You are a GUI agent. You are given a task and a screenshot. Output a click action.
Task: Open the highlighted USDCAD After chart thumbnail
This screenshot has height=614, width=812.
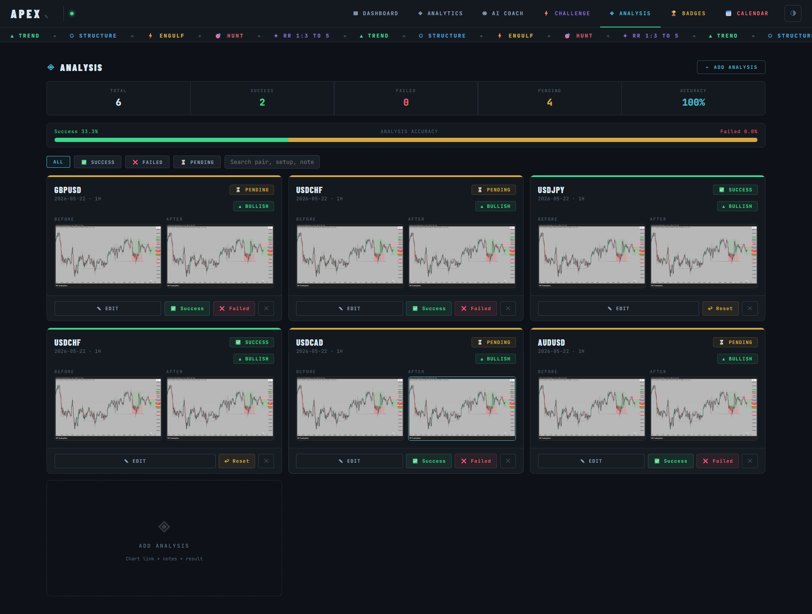pos(462,409)
